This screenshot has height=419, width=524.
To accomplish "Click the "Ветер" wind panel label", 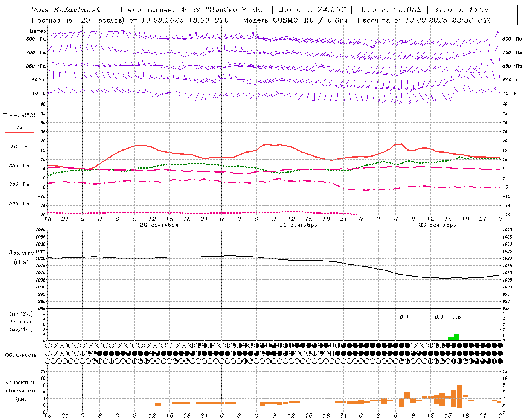I will click(x=38, y=31).
